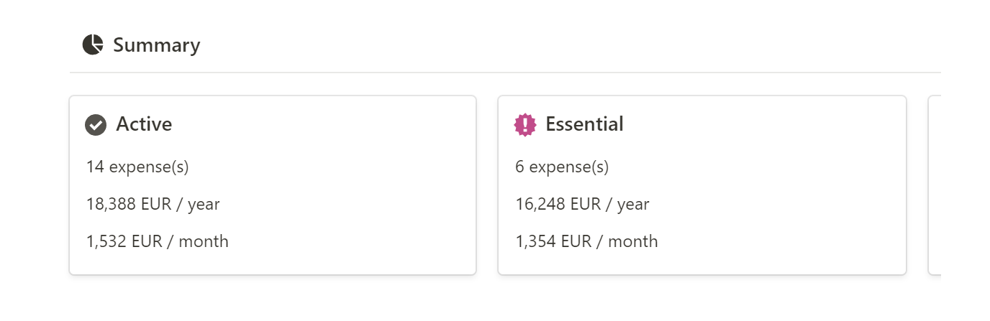Image resolution: width=990 pixels, height=321 pixels.
Task: Click the gap between Active and Essential cards
Action: tap(487, 185)
